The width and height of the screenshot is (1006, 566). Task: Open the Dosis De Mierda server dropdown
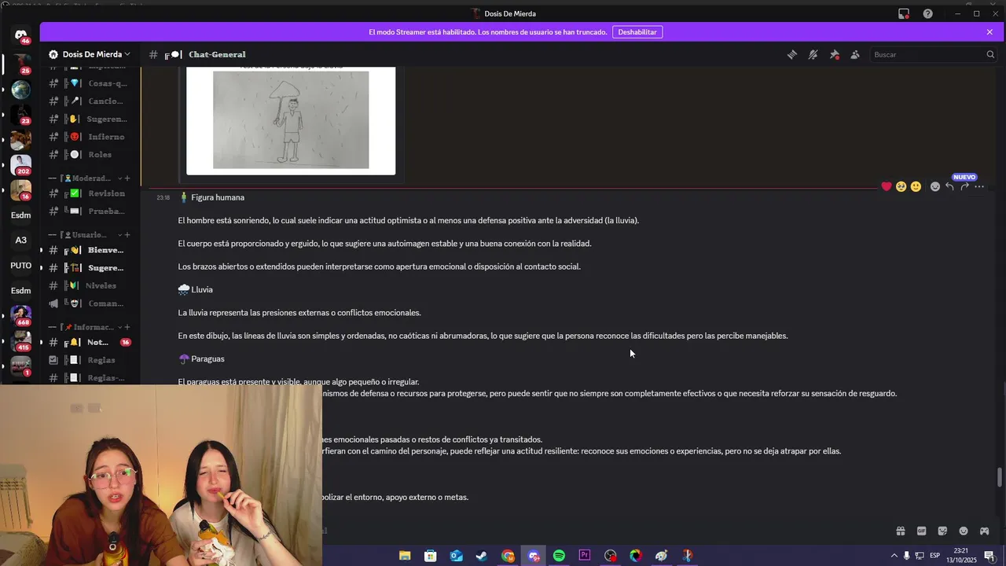[x=89, y=54]
